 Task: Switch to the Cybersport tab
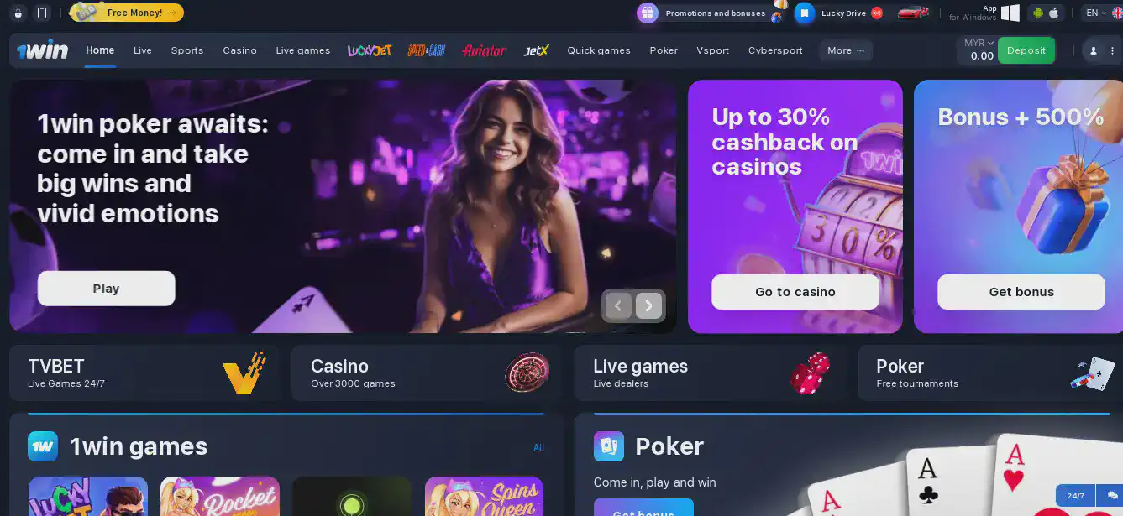click(775, 50)
